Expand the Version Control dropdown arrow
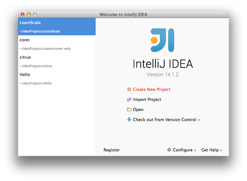Image resolution: width=247 pixels, height=181 pixels. [199, 120]
